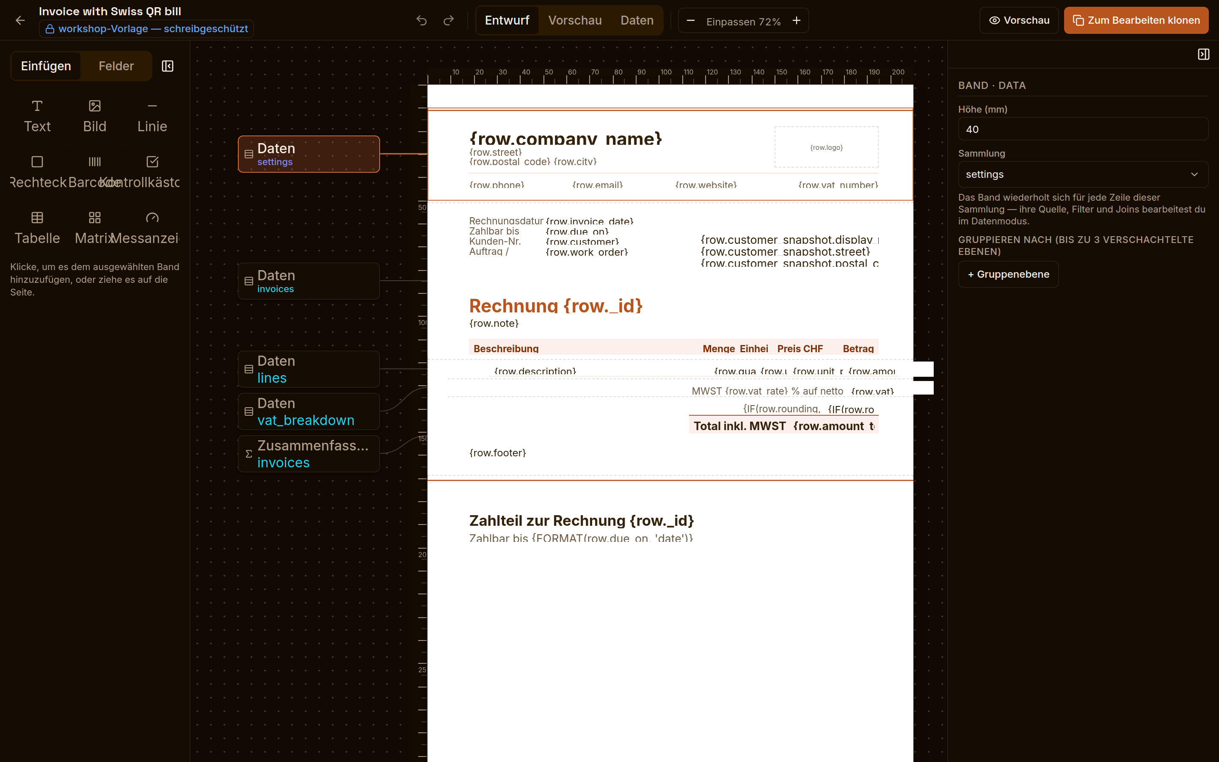The height and width of the screenshot is (762, 1219).
Task: Switch to the Felder tab
Action: click(116, 66)
